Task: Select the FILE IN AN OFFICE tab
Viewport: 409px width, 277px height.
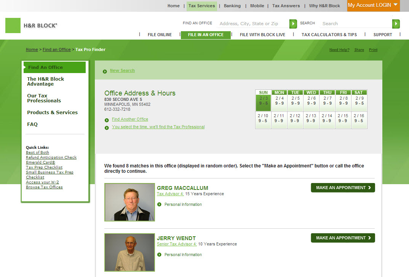Action: coord(206,35)
